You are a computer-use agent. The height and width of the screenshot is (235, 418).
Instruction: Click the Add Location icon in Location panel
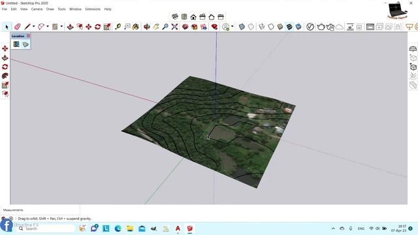click(16, 44)
